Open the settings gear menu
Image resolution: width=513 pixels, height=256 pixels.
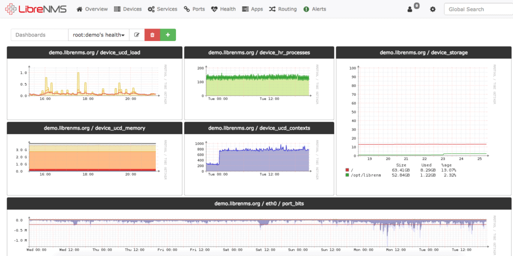[433, 9]
